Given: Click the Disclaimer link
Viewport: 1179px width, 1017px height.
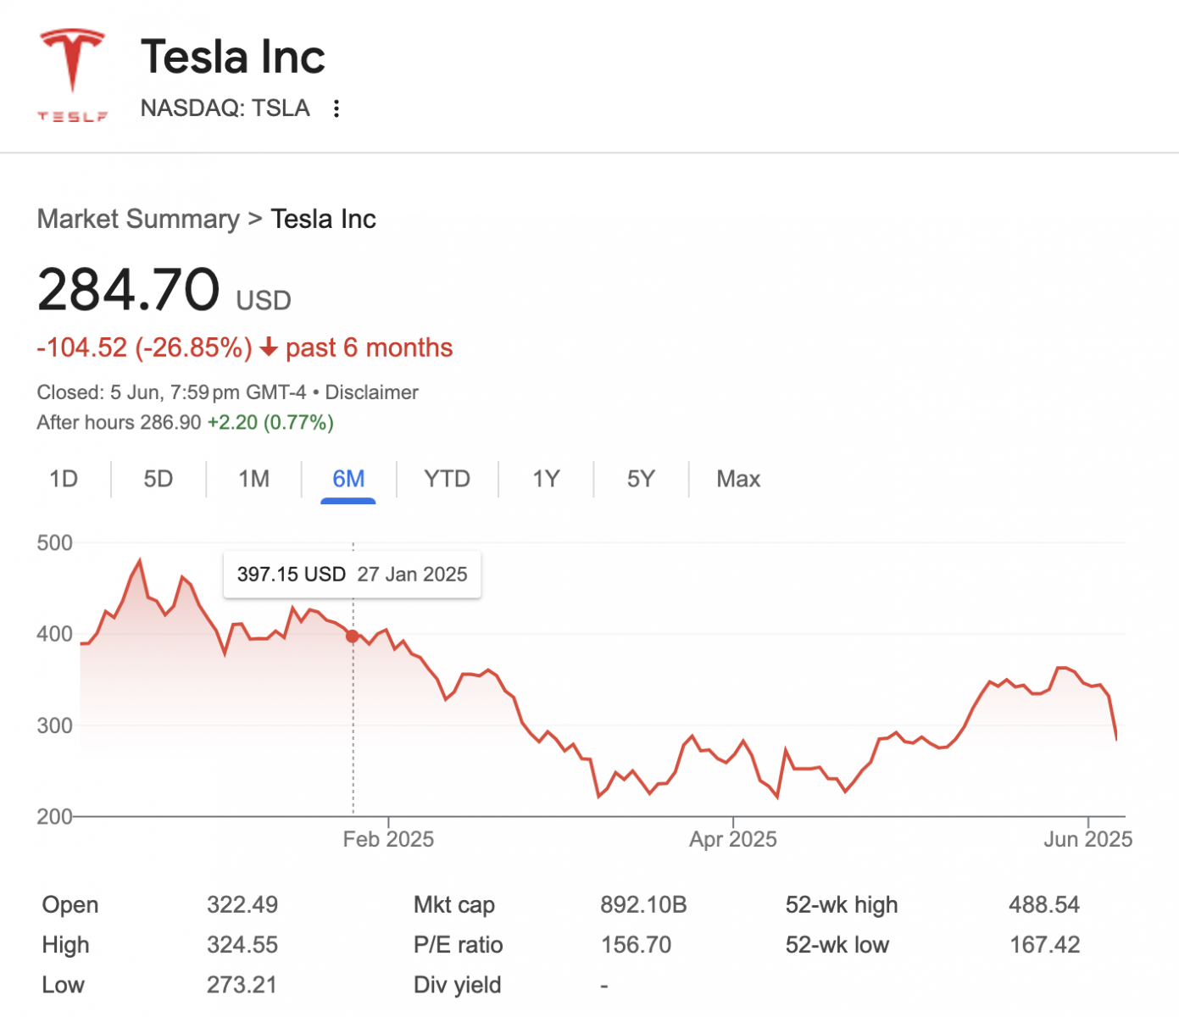Looking at the screenshot, I should point(372,392).
